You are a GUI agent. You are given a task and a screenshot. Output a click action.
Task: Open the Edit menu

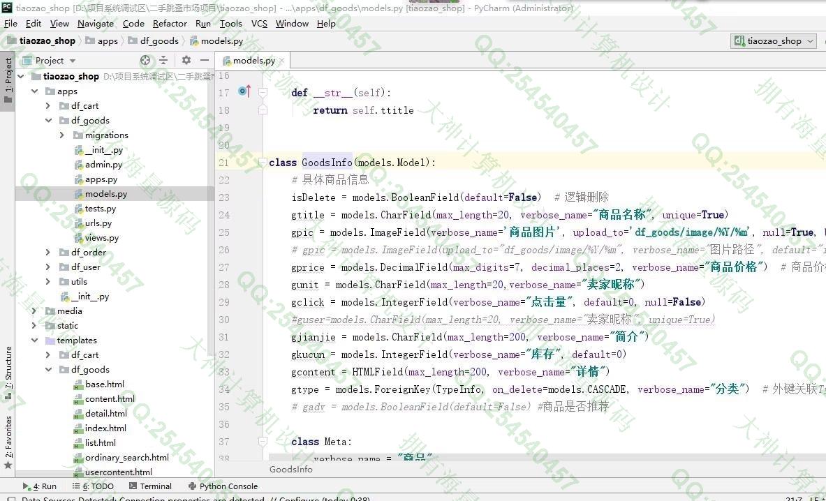(x=34, y=23)
